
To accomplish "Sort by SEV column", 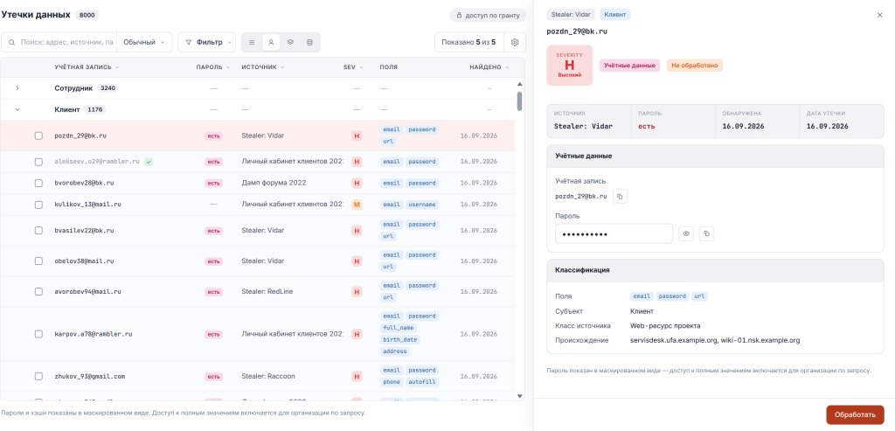I will 353,67.
